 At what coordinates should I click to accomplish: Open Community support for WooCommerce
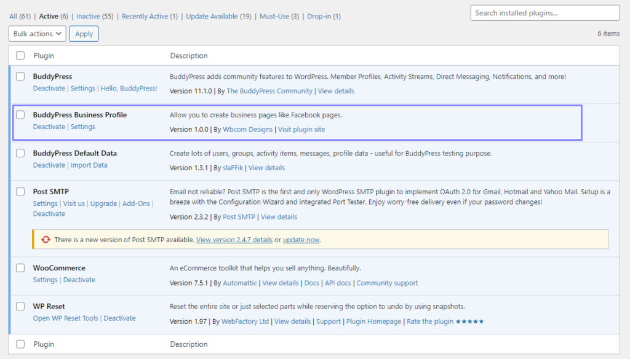tap(387, 283)
